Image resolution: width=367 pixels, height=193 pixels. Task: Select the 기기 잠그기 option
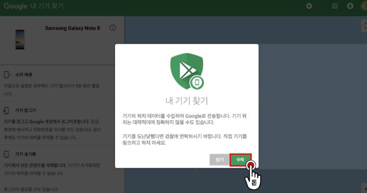26,111
